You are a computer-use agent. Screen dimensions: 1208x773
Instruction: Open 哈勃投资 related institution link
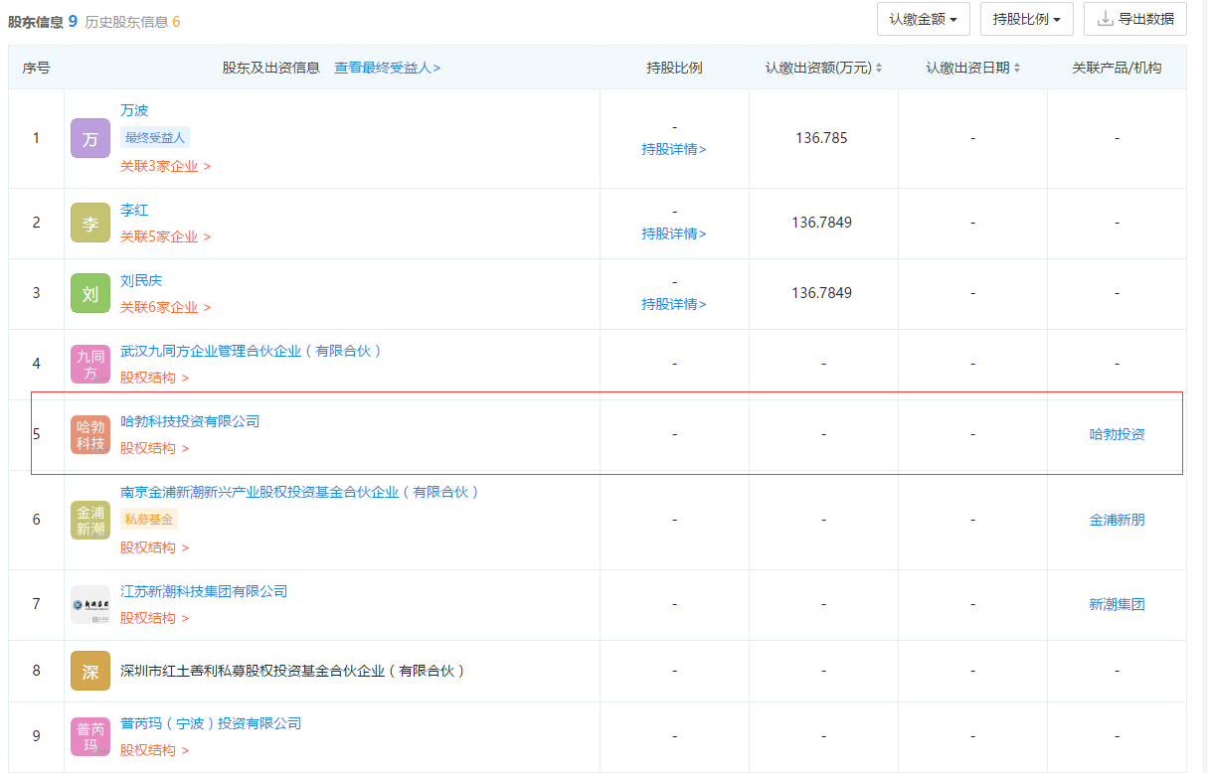1117,434
